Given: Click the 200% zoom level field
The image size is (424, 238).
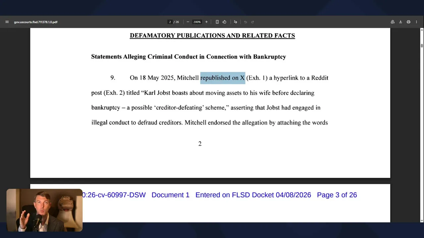Looking at the screenshot, I should pos(197,22).
